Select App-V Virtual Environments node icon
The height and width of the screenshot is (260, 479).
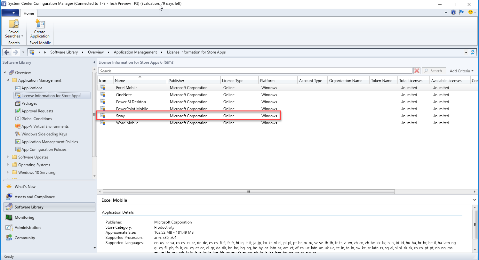[18, 126]
